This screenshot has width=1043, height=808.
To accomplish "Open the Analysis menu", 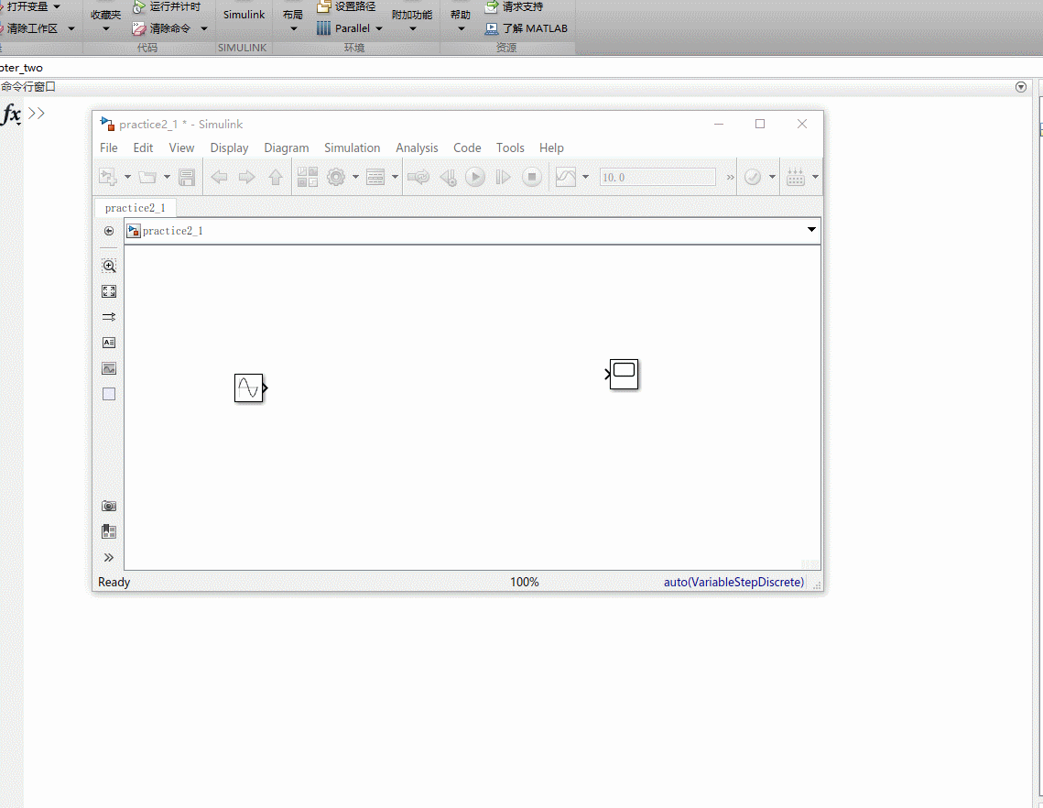I will tap(417, 147).
